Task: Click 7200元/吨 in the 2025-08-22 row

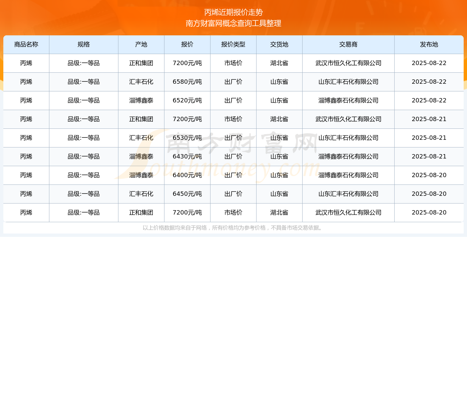Action: pos(187,63)
